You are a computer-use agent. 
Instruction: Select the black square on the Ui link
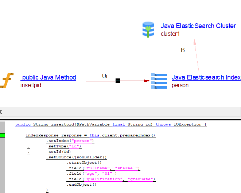click(118, 81)
